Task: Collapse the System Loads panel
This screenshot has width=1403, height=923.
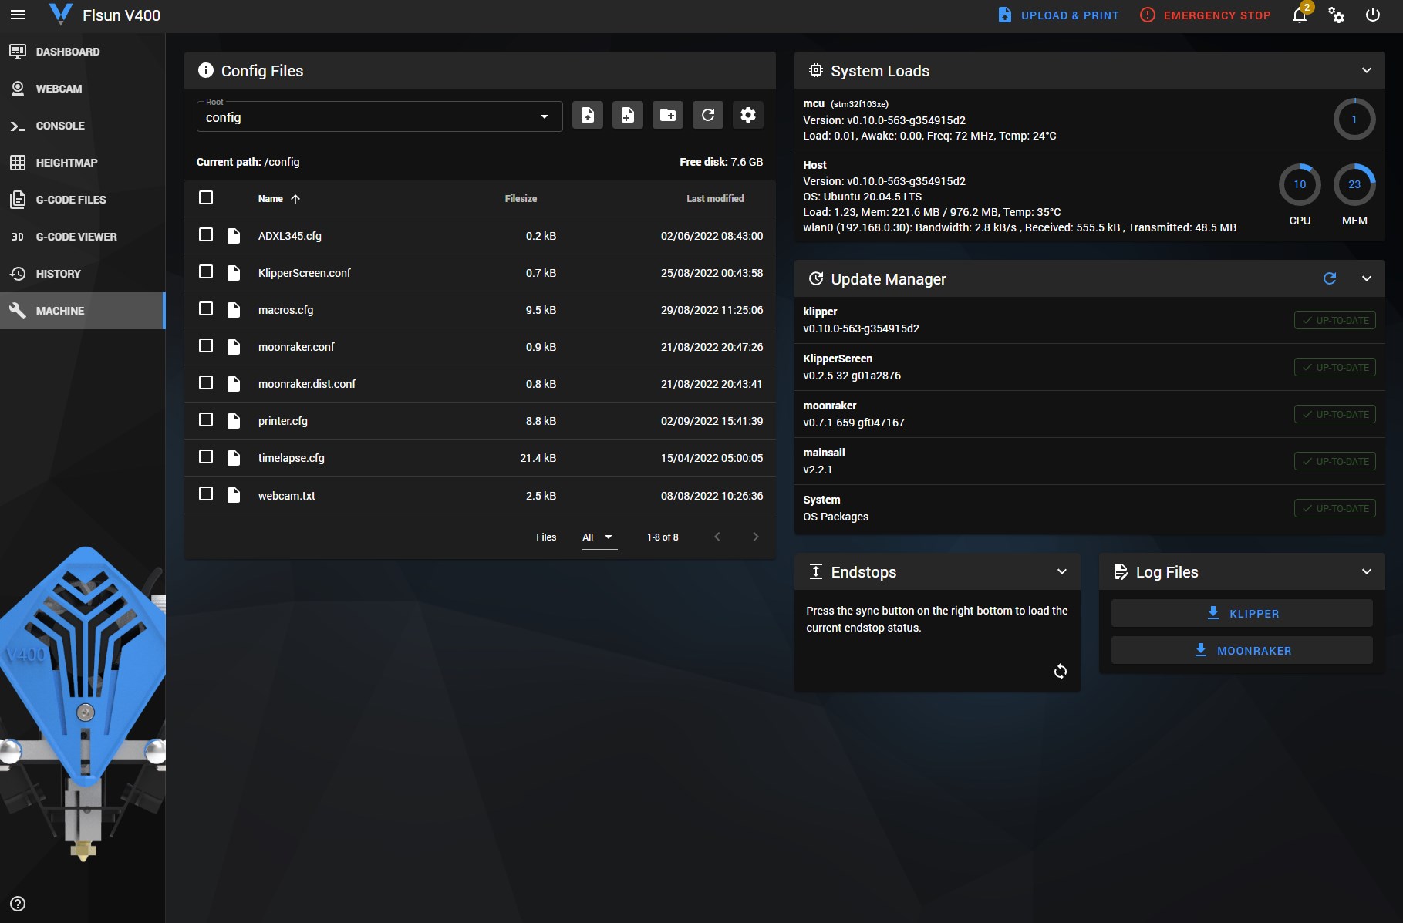Action: [x=1367, y=70]
